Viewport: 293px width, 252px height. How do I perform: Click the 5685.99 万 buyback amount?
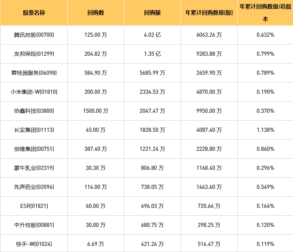pos(152,73)
